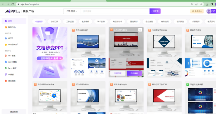Expand the PPT 模板 search type dropdown
The width and height of the screenshot is (216, 114).
[x=71, y=11]
